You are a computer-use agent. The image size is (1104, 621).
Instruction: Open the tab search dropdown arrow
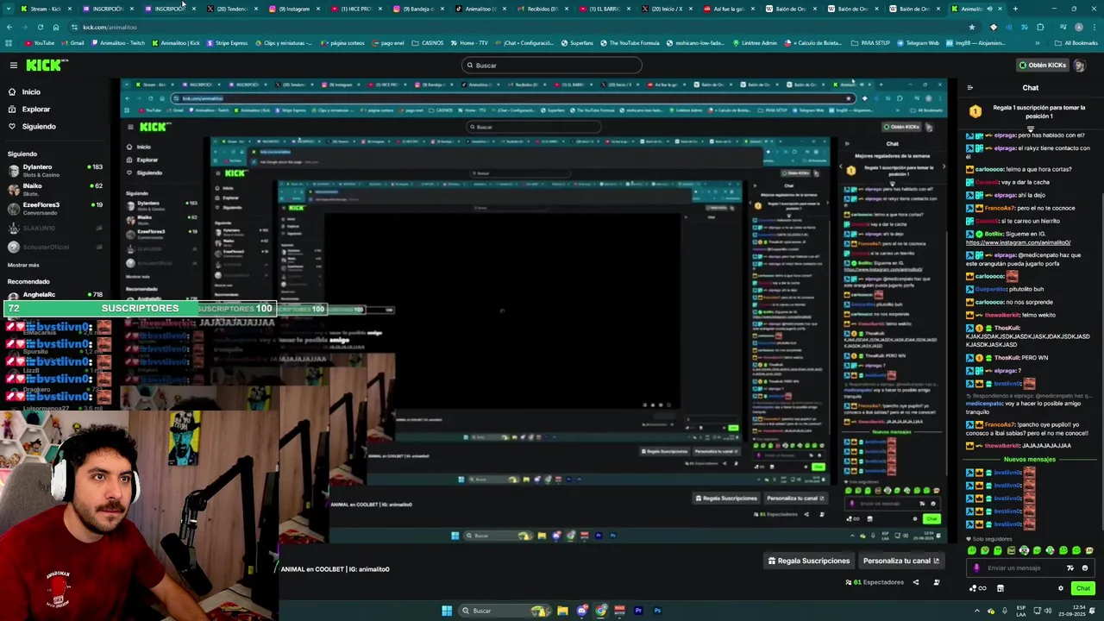point(8,9)
